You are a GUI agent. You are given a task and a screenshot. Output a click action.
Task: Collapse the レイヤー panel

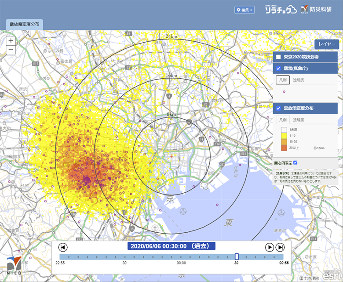pos(327,44)
